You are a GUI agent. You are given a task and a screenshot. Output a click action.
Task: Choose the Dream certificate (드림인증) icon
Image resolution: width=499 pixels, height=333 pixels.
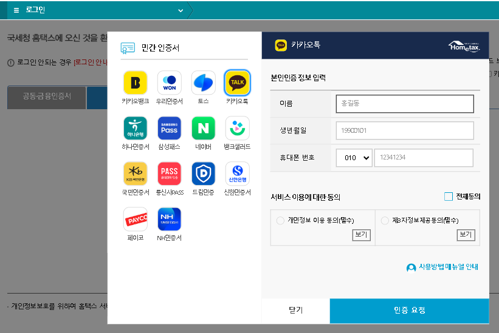[x=204, y=173]
